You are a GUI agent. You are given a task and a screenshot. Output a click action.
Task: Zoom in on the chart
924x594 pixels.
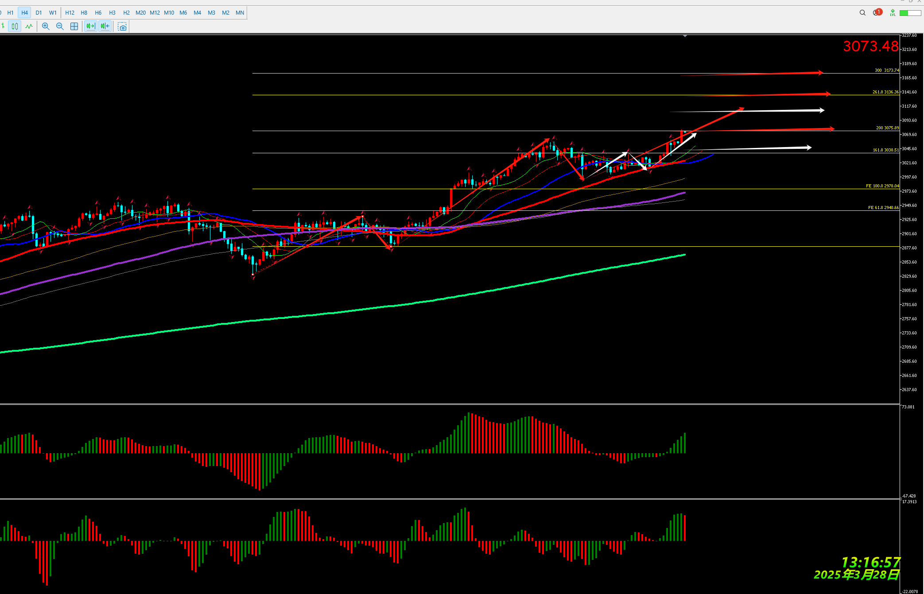point(46,27)
